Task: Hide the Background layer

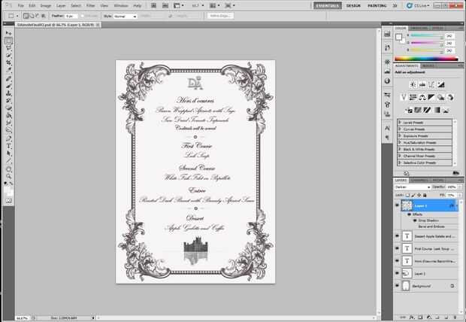Action: [x=398, y=286]
